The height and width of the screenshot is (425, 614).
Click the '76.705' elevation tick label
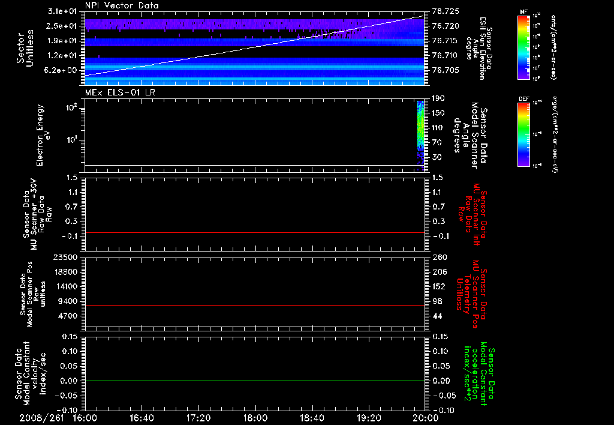click(445, 70)
